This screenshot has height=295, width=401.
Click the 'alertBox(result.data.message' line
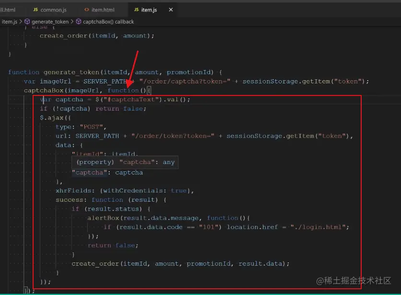coord(168,218)
